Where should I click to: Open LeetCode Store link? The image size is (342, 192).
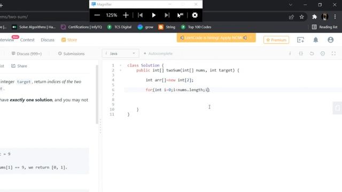point(69,40)
